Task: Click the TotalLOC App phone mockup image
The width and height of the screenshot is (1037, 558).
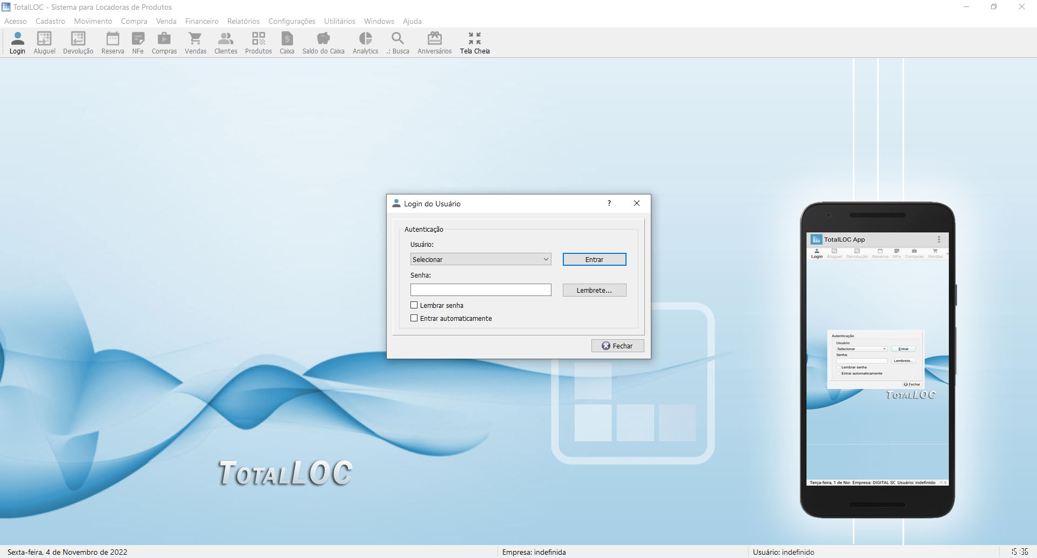Action: (878, 360)
